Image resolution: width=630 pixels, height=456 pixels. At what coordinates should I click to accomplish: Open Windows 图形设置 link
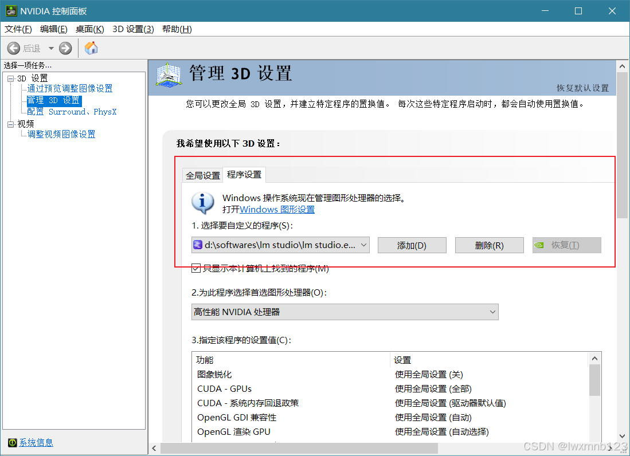[277, 210]
